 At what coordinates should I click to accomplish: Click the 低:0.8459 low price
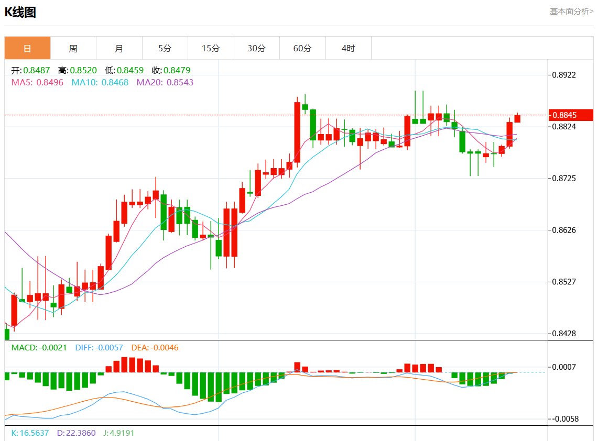(x=124, y=70)
